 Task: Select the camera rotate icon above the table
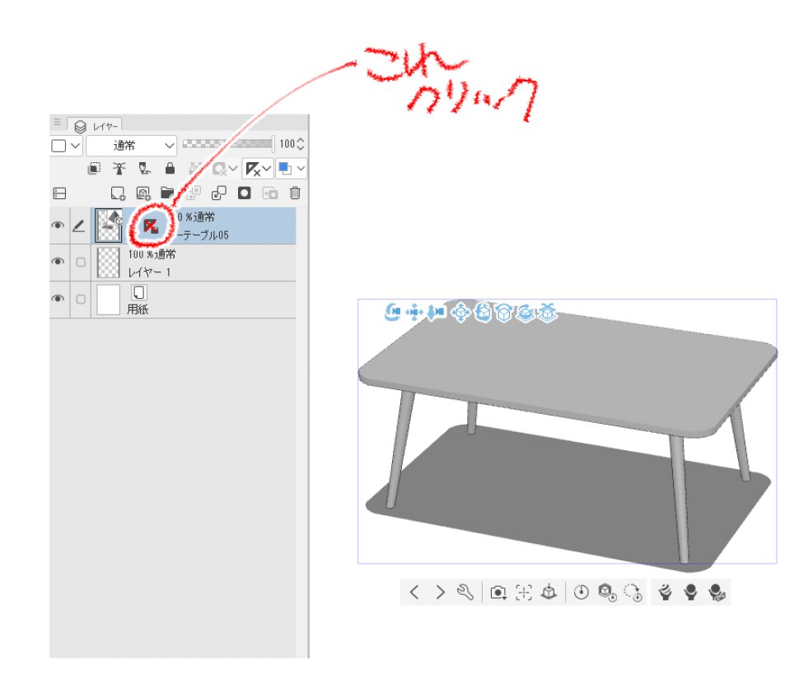coord(392,312)
